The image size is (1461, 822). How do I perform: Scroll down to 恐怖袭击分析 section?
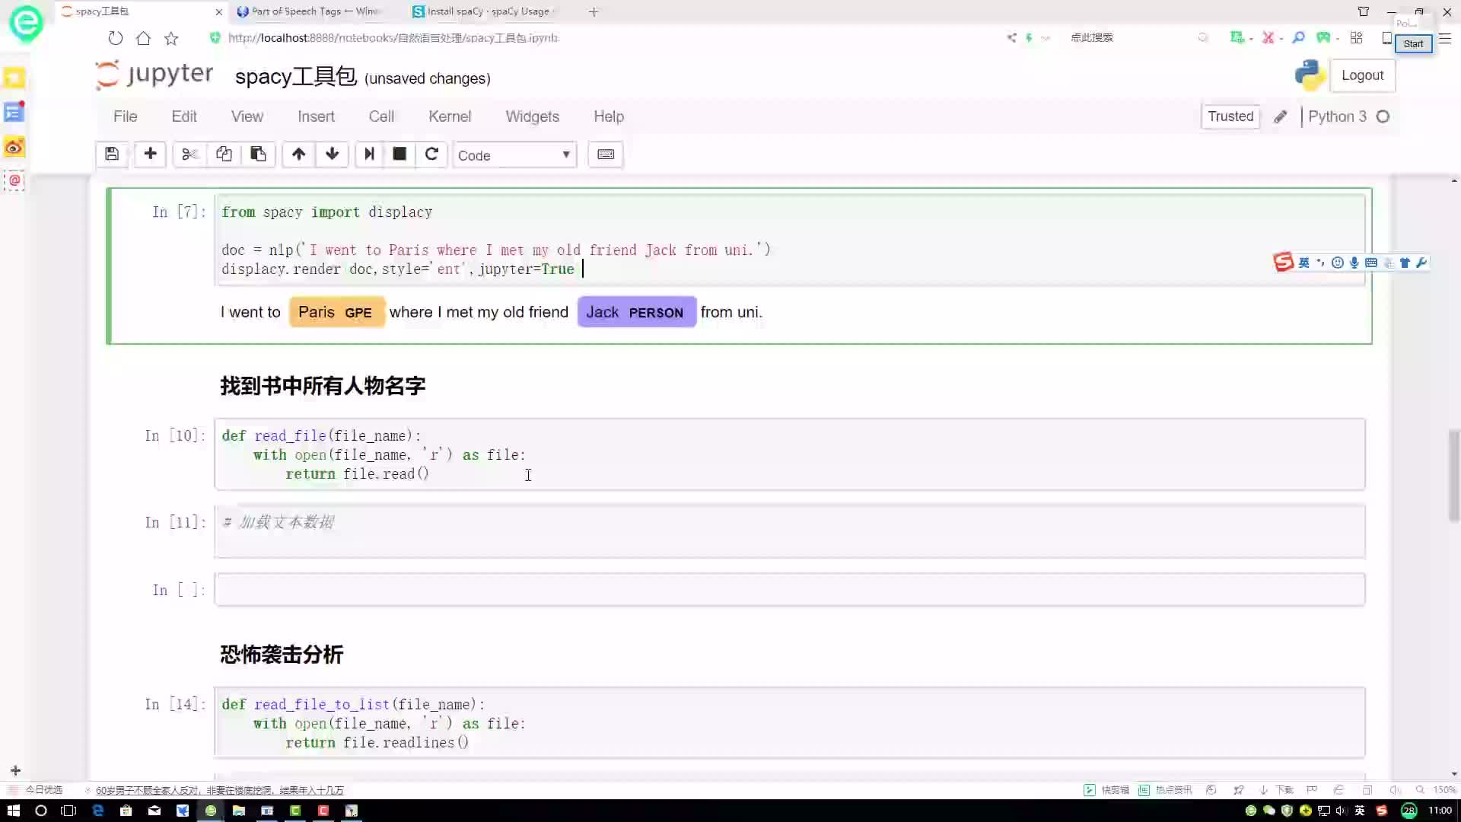click(282, 655)
